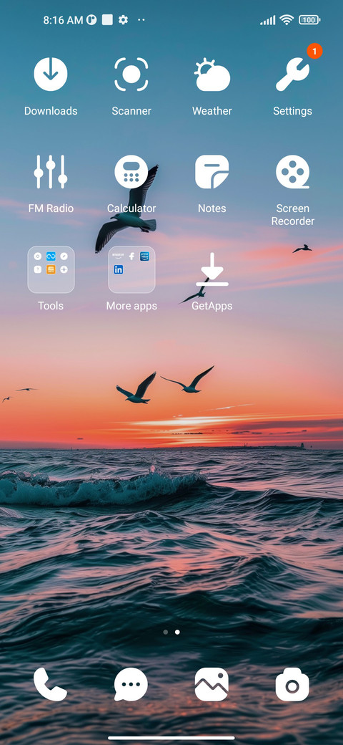Tap the orange folder-style icon inside Tools
The image size is (343, 745).
(x=51, y=269)
